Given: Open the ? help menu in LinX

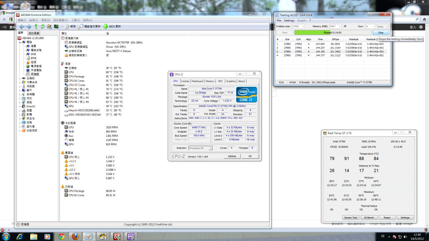Looking at the screenshot, I should (x=310, y=21).
